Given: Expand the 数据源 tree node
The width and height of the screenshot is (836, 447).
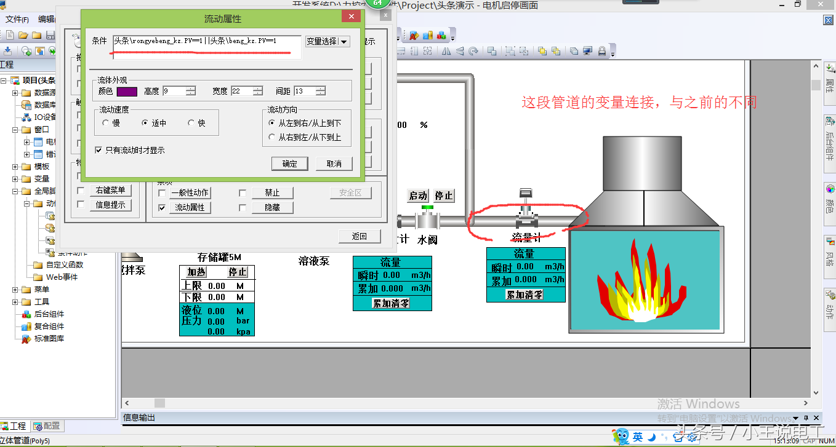Looking at the screenshot, I should coord(15,93).
